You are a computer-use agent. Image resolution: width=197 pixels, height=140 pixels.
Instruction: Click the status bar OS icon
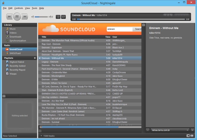[x=192, y=136]
